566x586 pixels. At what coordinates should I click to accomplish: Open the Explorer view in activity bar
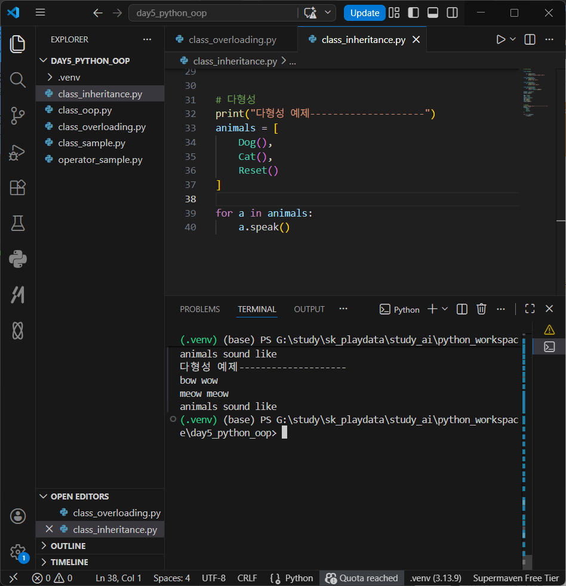pos(17,44)
